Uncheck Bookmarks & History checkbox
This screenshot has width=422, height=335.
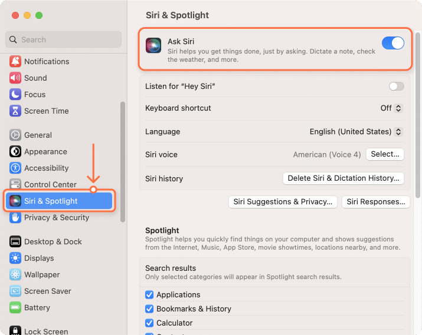149,309
